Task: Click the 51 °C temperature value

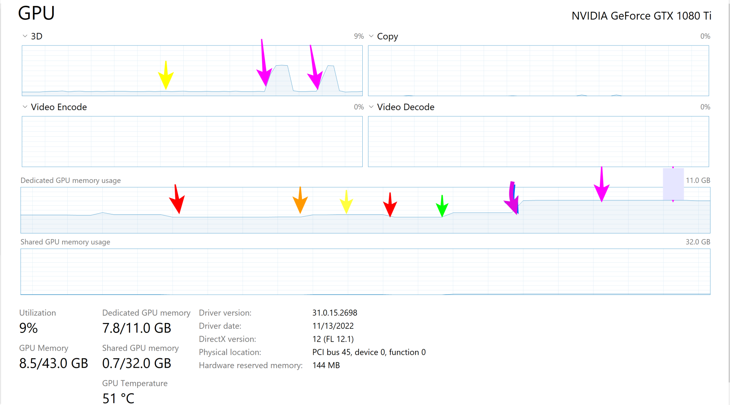Action: pos(118,399)
